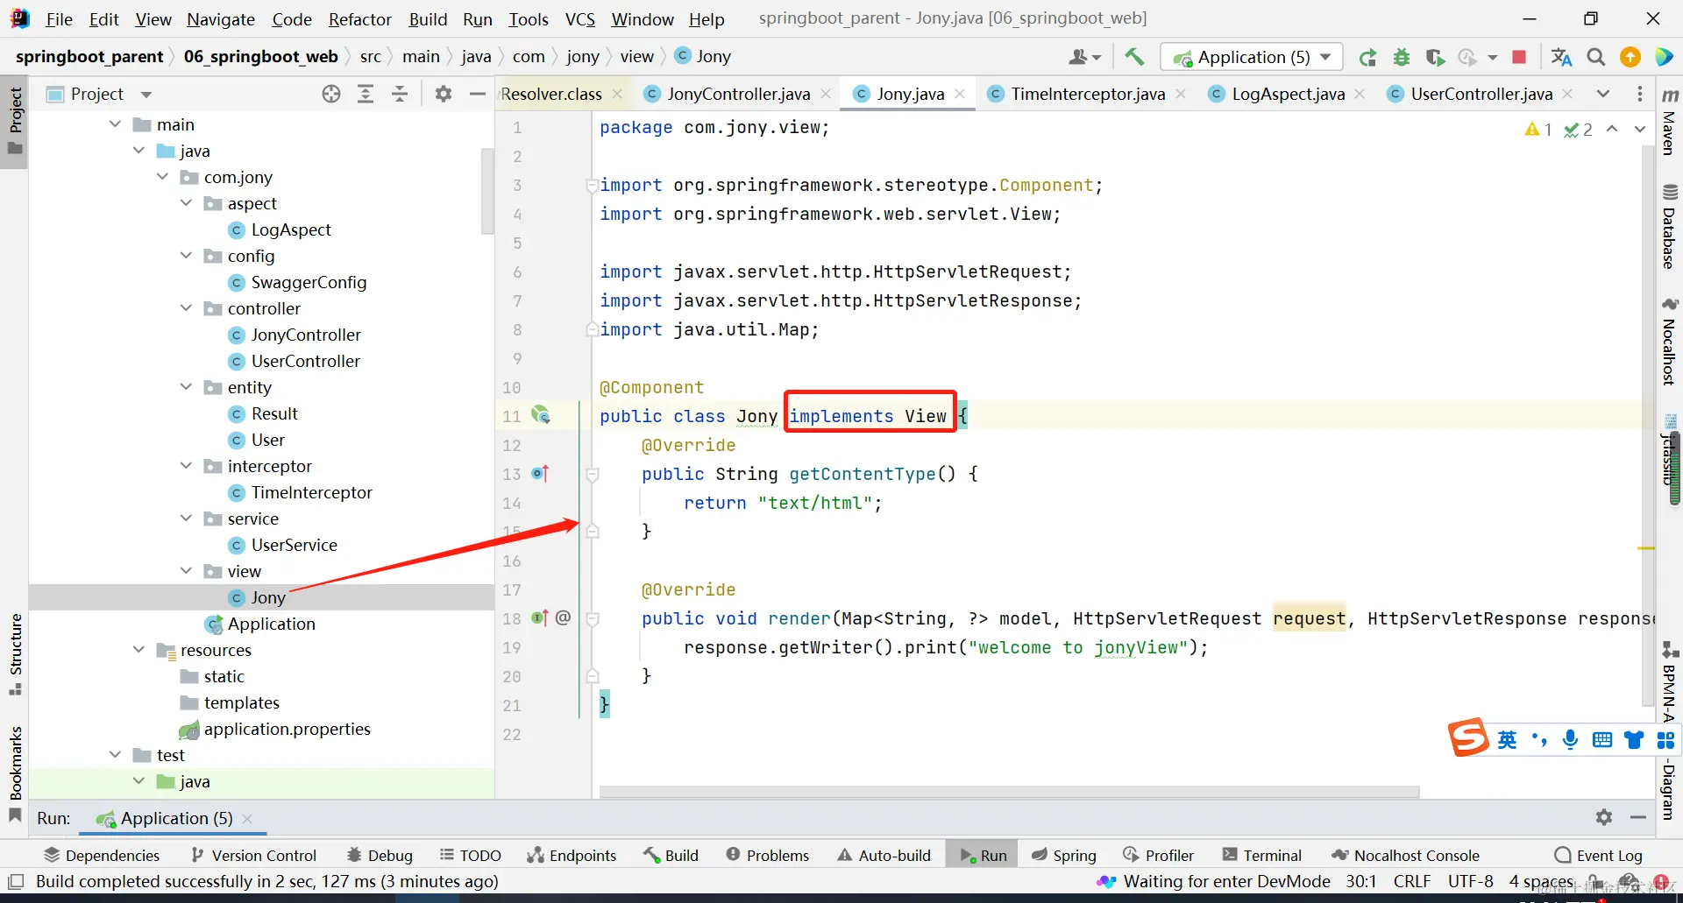Toggle Sogou voice input microphone
The width and height of the screenshot is (1683, 903).
[1570, 740]
